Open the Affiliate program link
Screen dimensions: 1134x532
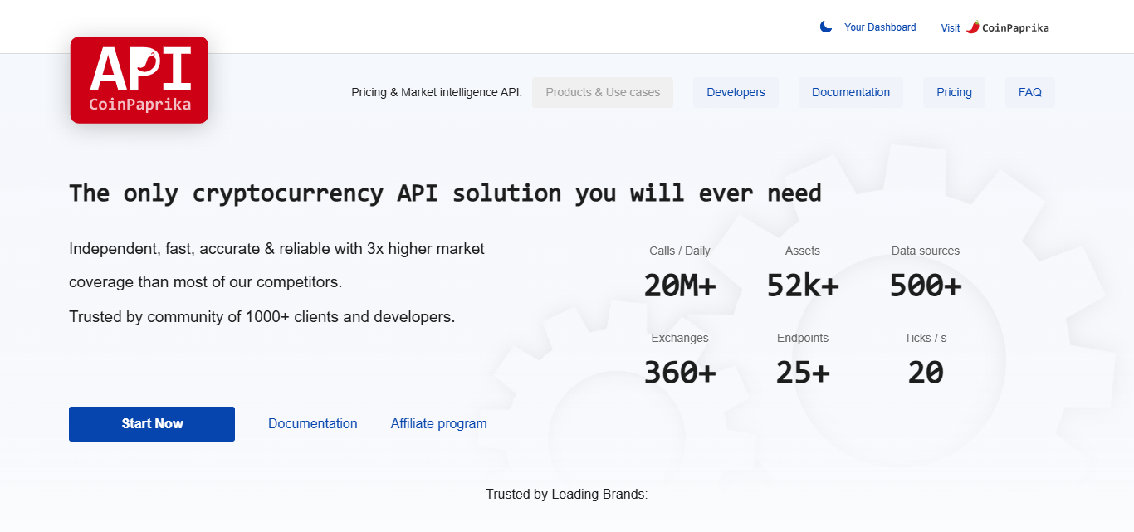(439, 424)
